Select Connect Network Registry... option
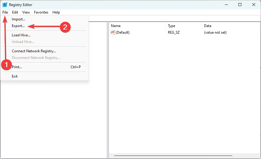 [x=34, y=51]
